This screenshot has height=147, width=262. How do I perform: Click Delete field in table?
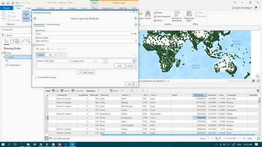[65, 91]
